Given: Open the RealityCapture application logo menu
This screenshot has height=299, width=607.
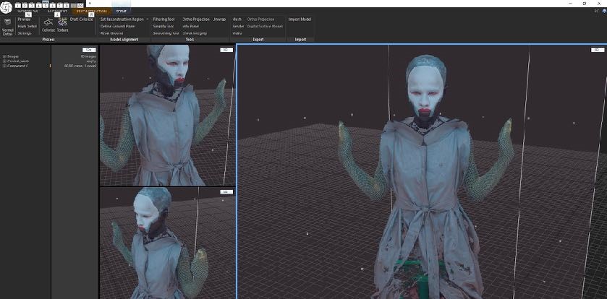Looking at the screenshot, I should point(6,6).
